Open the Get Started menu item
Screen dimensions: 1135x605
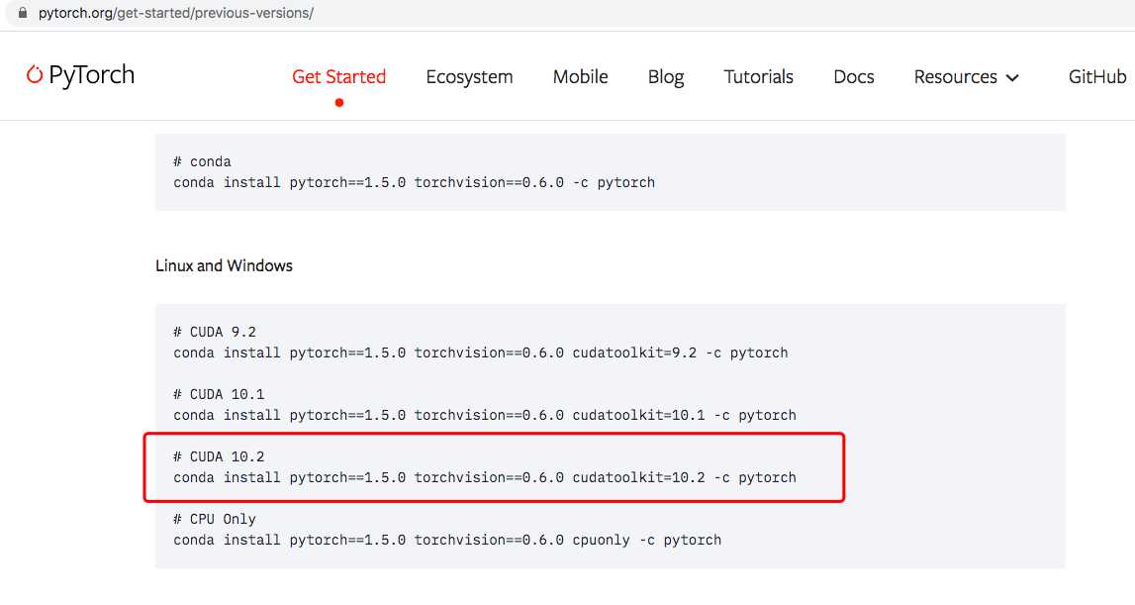click(x=338, y=77)
